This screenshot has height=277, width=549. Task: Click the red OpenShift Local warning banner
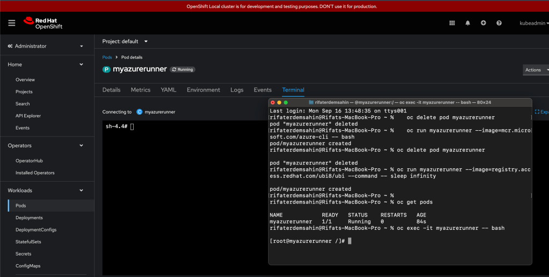[274, 6]
